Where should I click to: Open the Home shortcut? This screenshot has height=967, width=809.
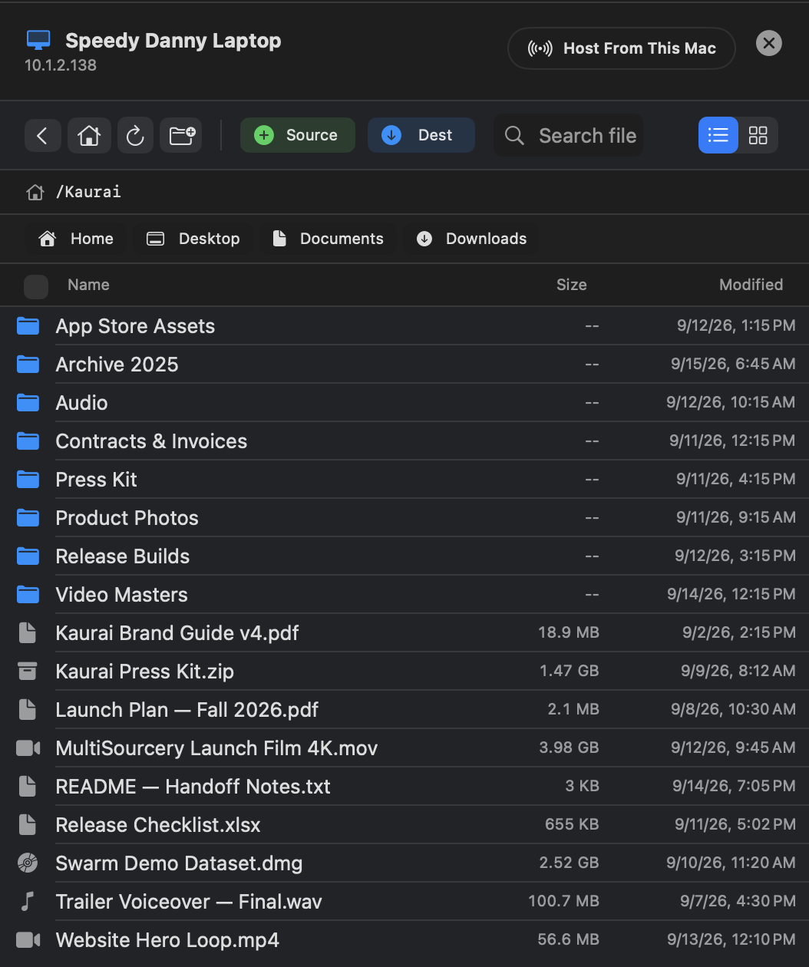pos(76,239)
